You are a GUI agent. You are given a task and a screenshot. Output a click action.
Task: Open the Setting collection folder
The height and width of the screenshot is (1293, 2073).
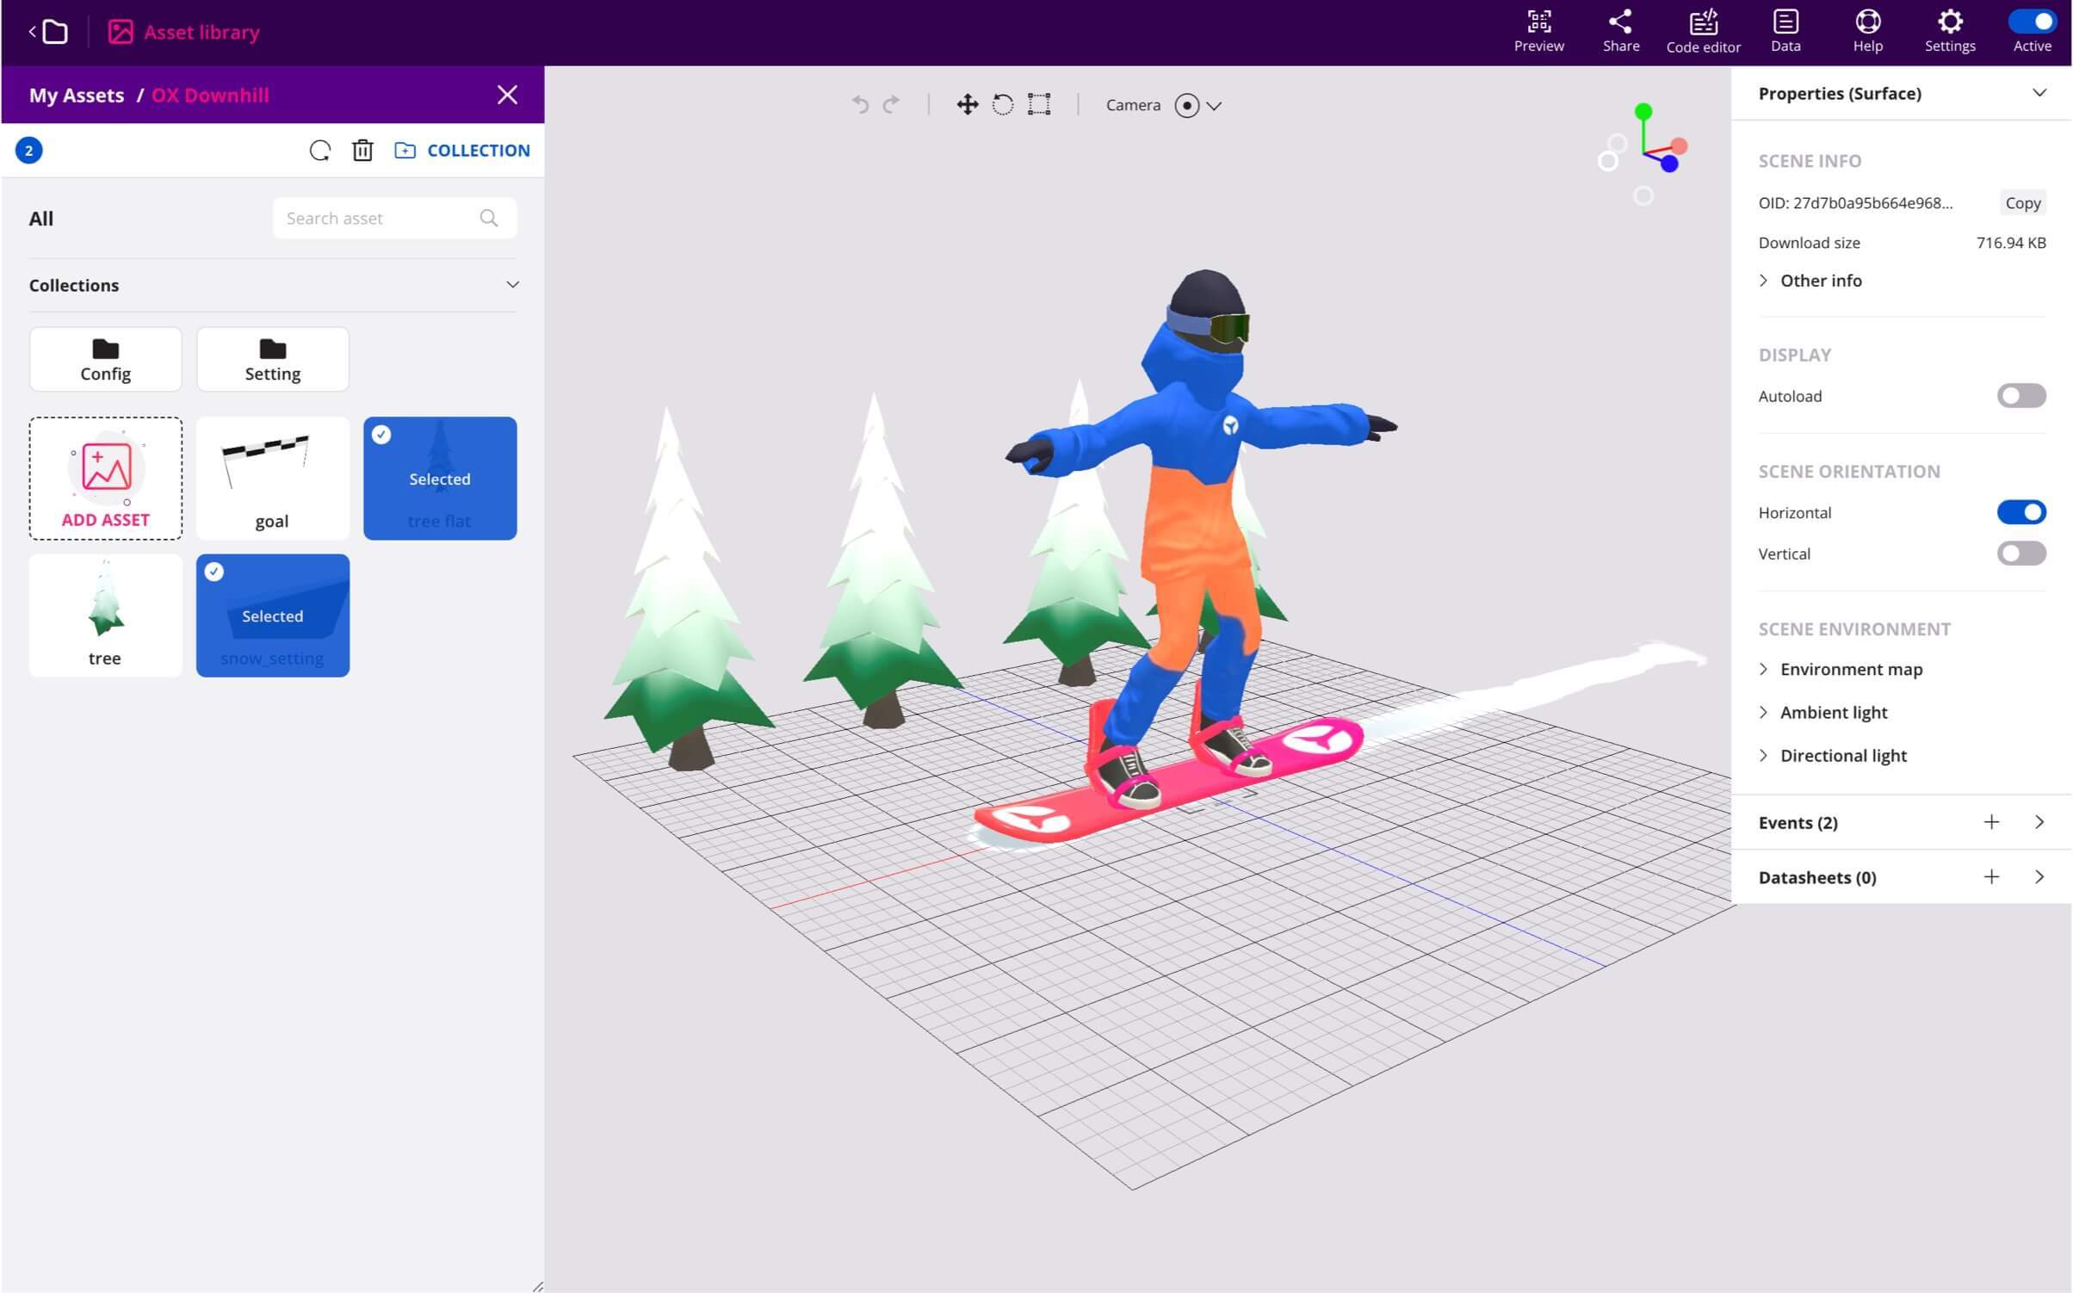pyautogui.click(x=273, y=359)
